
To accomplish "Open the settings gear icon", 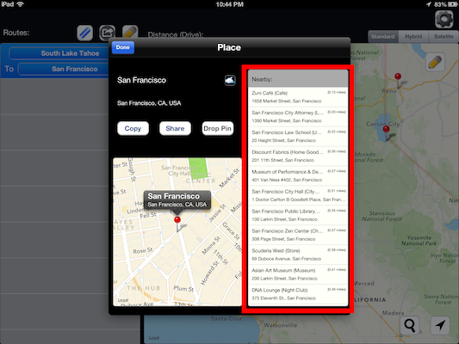I will point(443,19).
